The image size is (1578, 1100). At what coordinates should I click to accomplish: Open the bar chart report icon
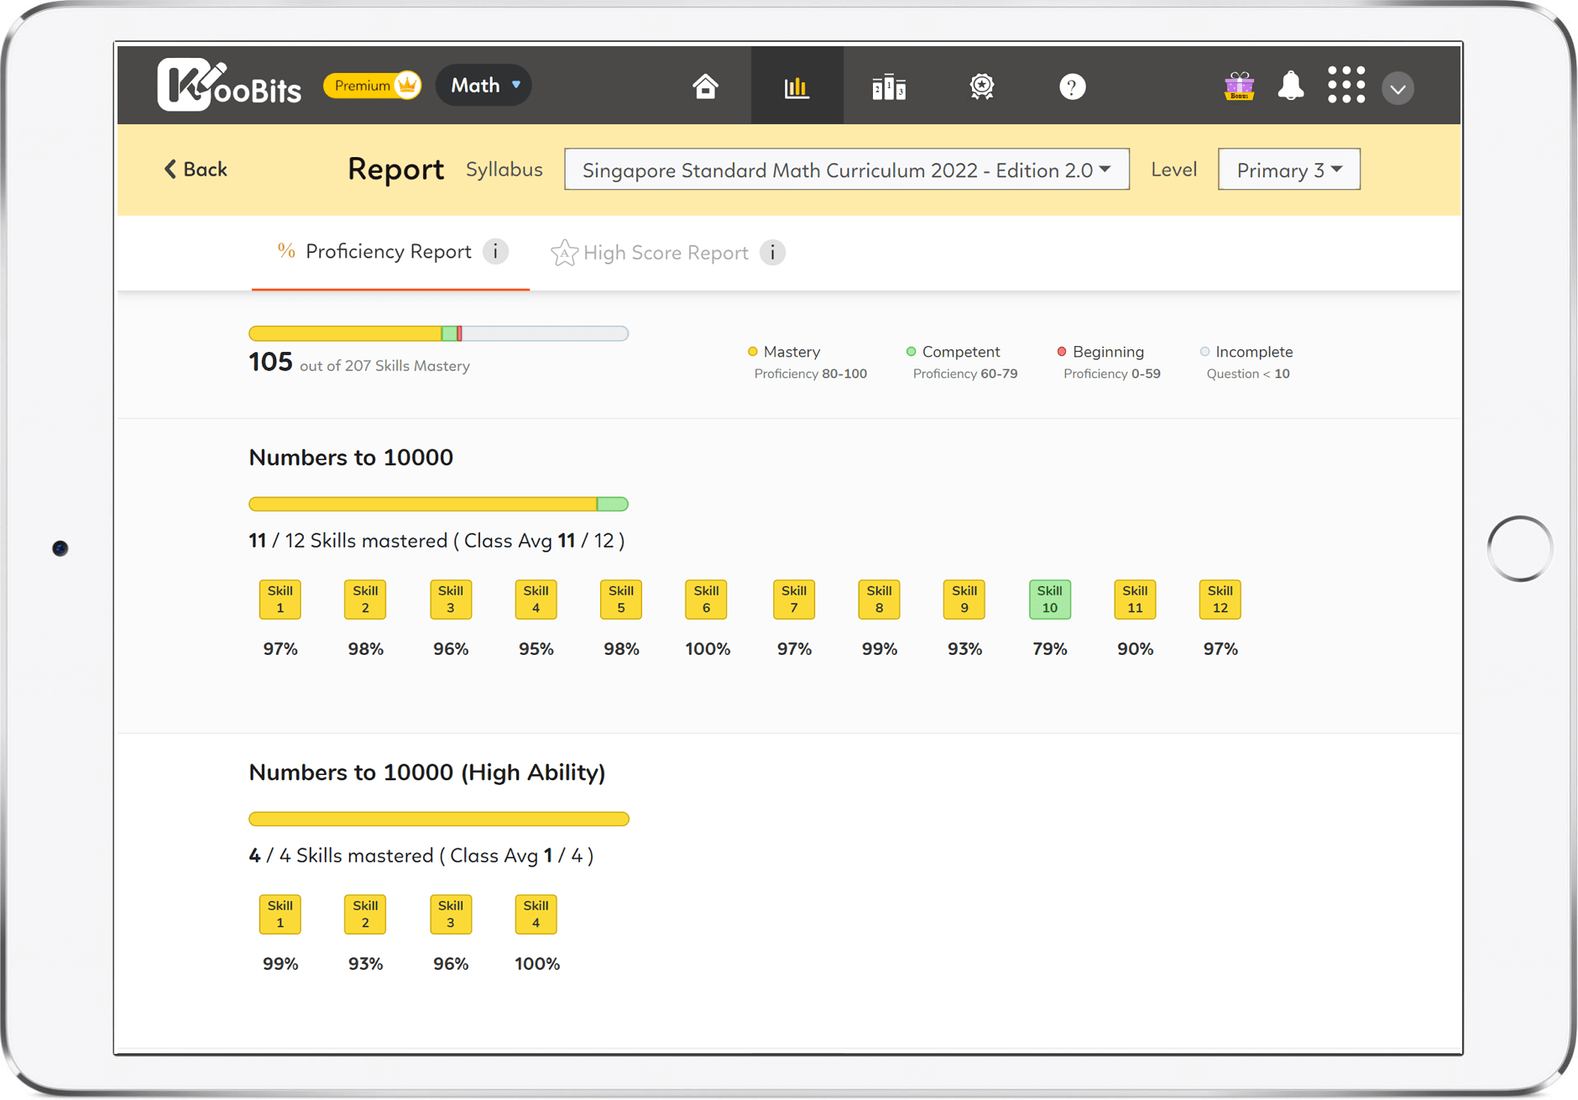[x=796, y=86]
